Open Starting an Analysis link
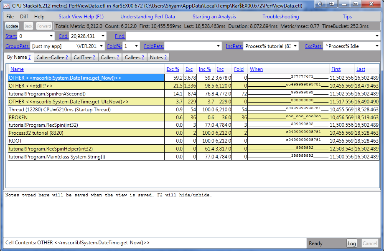 tap(214, 17)
